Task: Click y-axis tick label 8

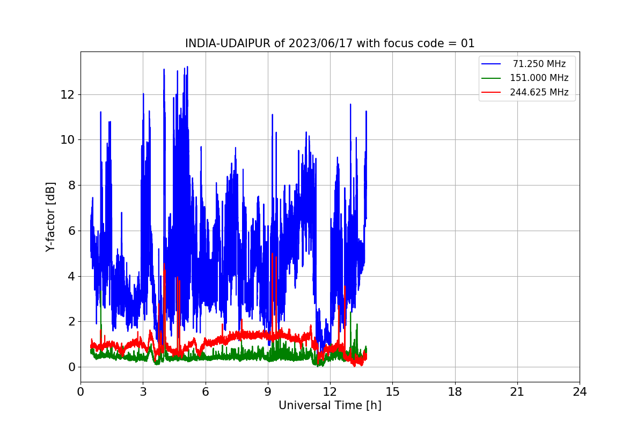Action: tap(71, 186)
